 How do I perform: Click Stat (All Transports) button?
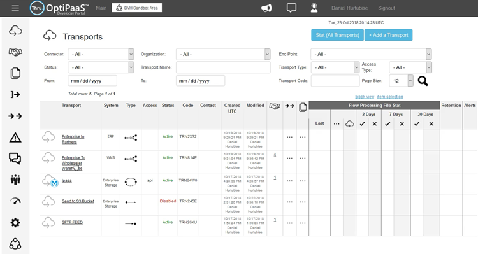tap(337, 35)
